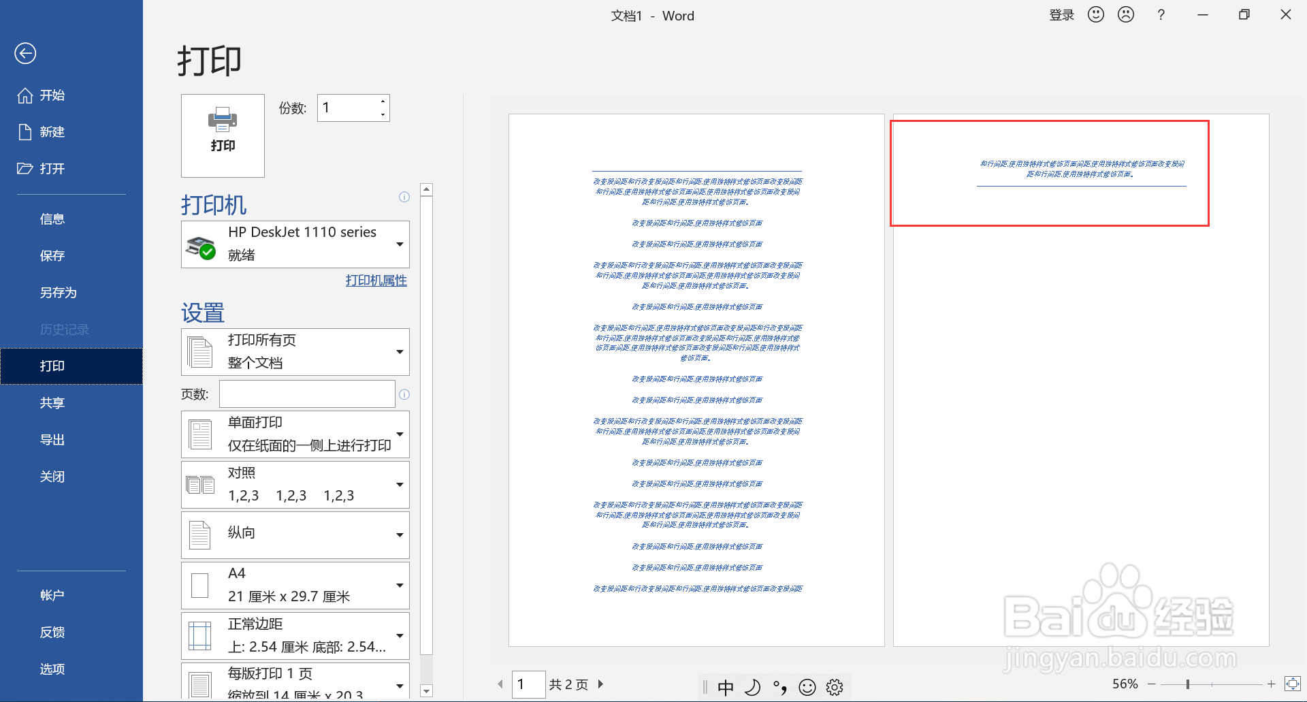Open 导出 in the sidebar
1307x702 pixels.
71,440
